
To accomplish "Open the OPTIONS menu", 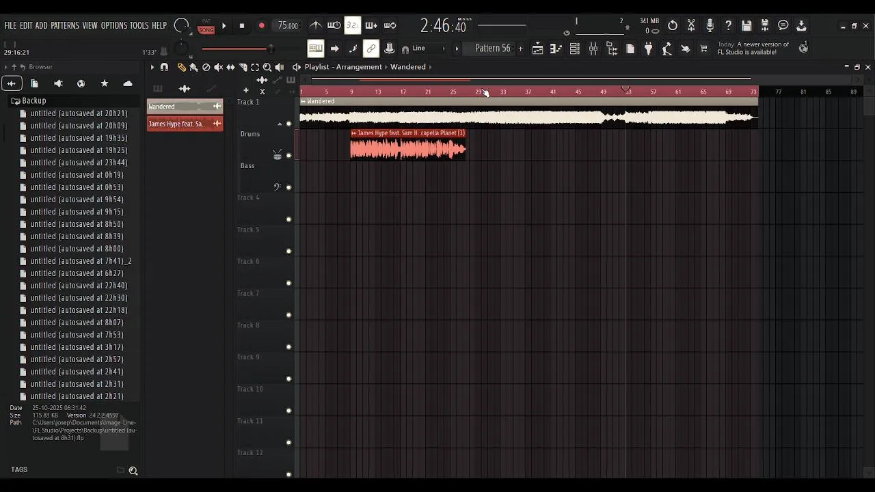I will (x=114, y=26).
